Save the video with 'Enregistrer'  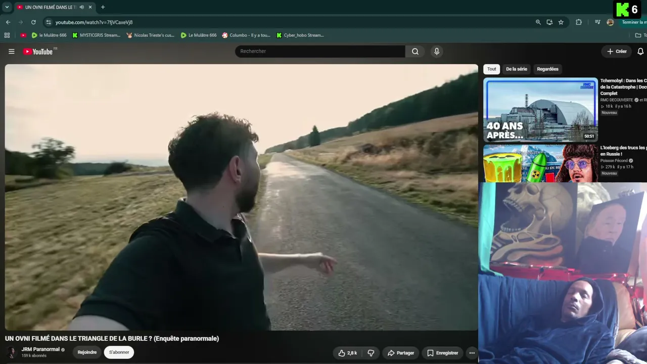(x=442, y=353)
